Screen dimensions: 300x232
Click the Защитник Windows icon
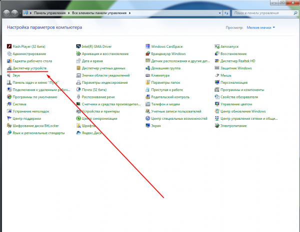(217, 68)
